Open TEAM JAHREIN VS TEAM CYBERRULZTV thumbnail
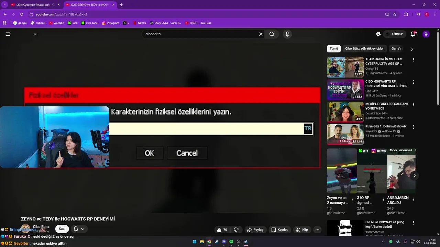This screenshot has height=247, width=440. [x=345, y=67]
